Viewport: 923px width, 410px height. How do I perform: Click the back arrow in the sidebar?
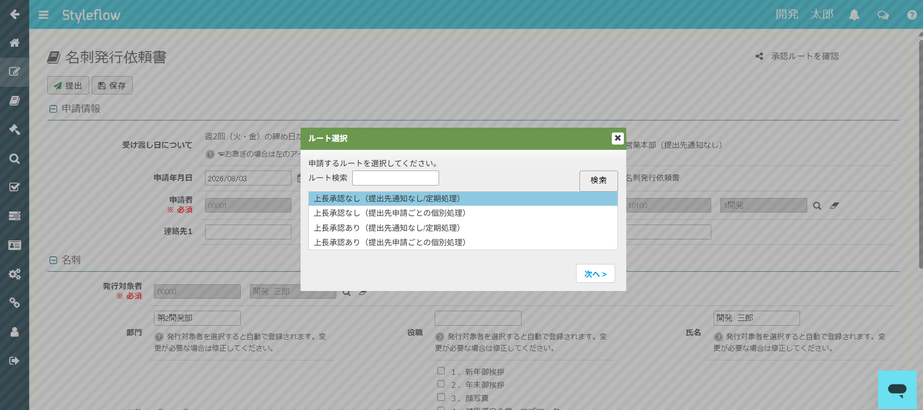[14, 14]
